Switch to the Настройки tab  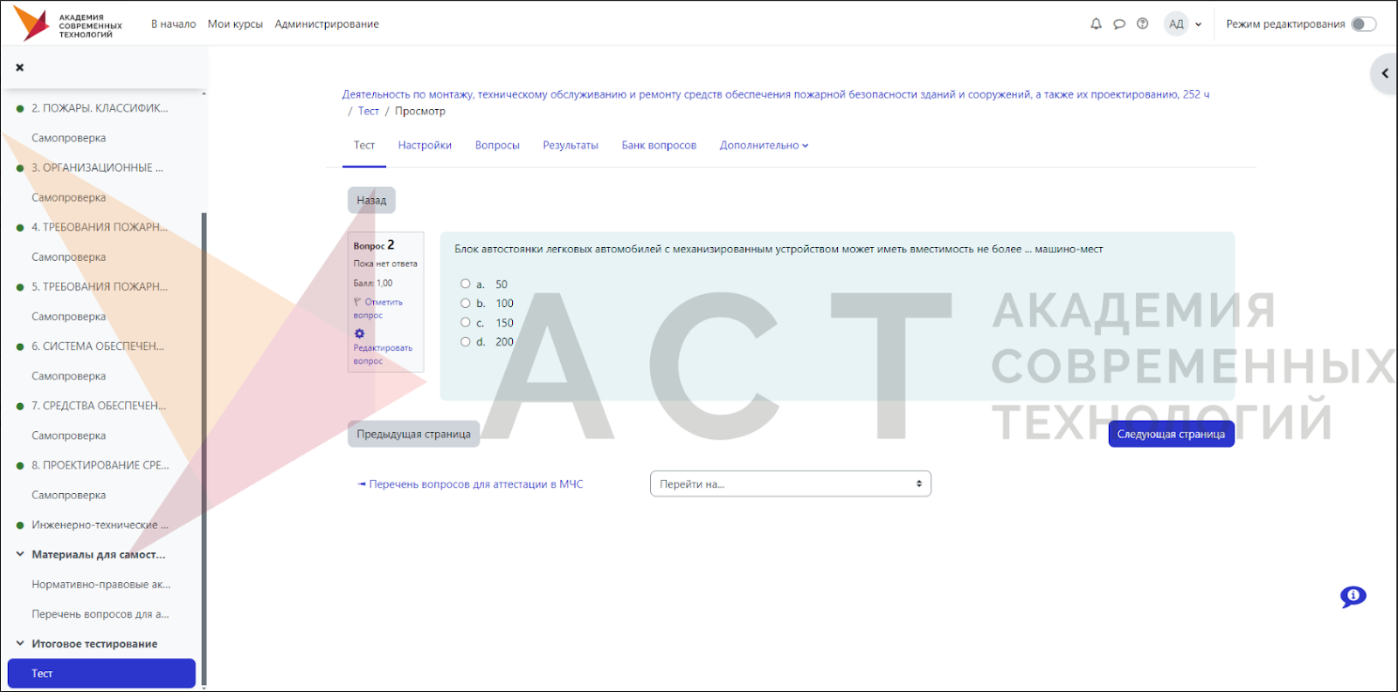pyautogui.click(x=425, y=146)
